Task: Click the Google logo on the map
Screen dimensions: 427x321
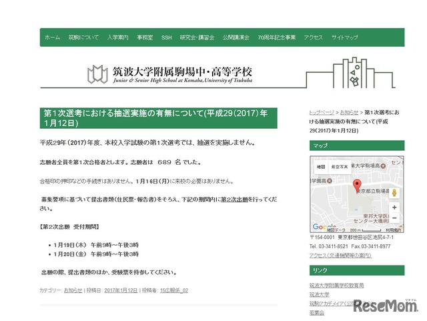Action: click(324, 227)
